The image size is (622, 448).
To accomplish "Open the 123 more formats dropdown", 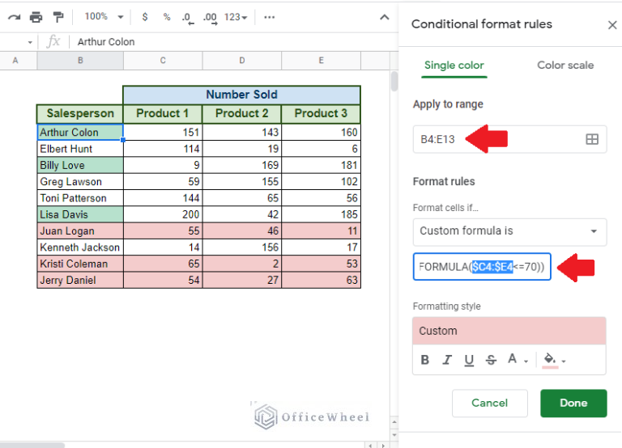I will [x=236, y=17].
